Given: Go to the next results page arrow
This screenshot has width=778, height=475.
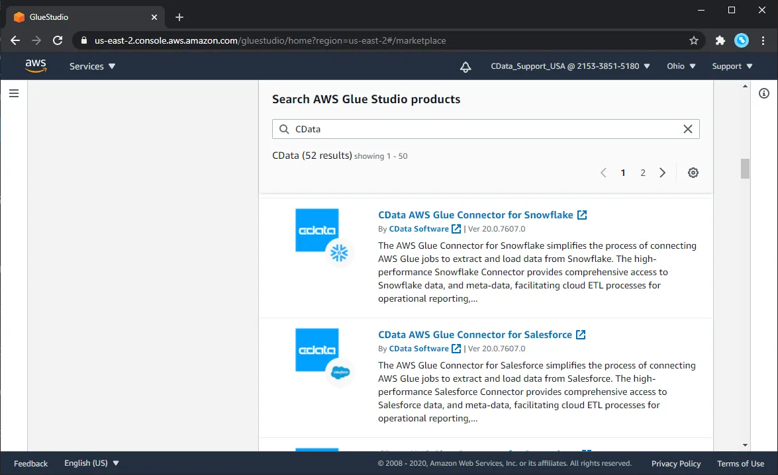Looking at the screenshot, I should (x=662, y=173).
